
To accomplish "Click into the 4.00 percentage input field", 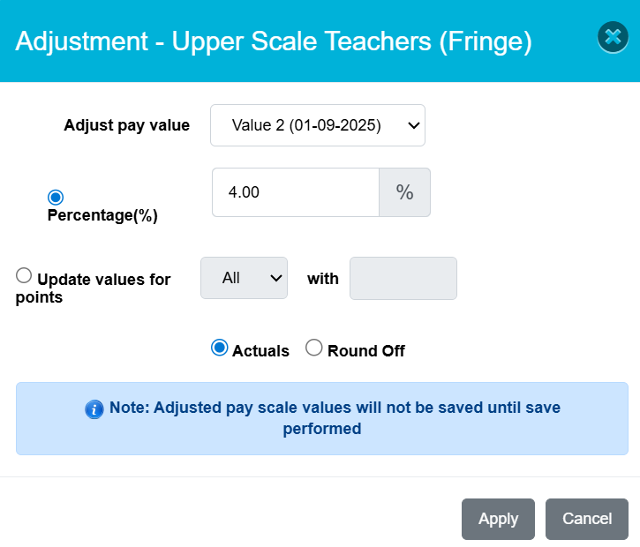I will 296,192.
